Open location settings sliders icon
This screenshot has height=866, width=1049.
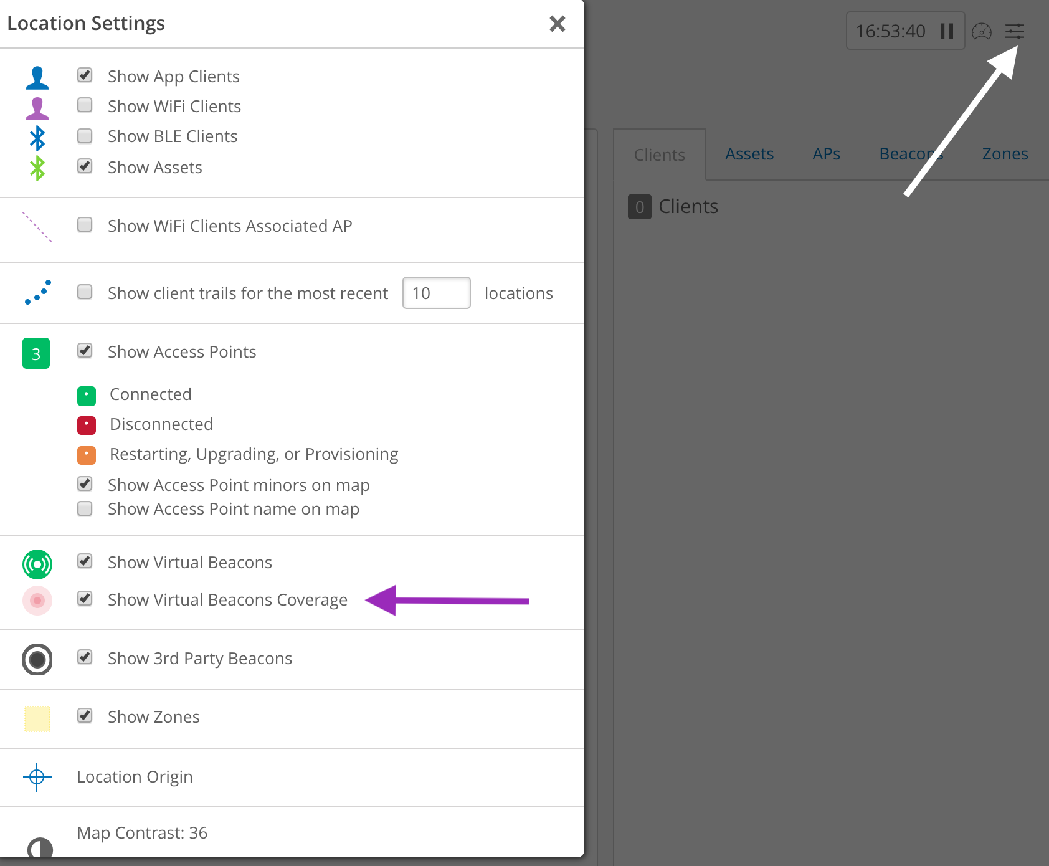tap(1014, 31)
